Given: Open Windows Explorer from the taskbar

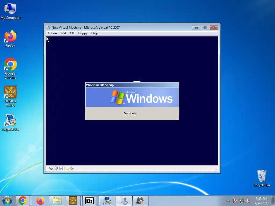Looking at the screenshot, I should 57,201.
